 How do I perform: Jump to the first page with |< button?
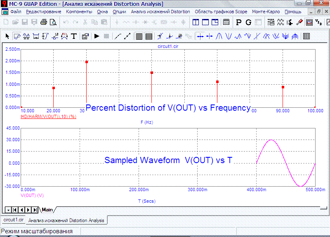pos(15,210)
